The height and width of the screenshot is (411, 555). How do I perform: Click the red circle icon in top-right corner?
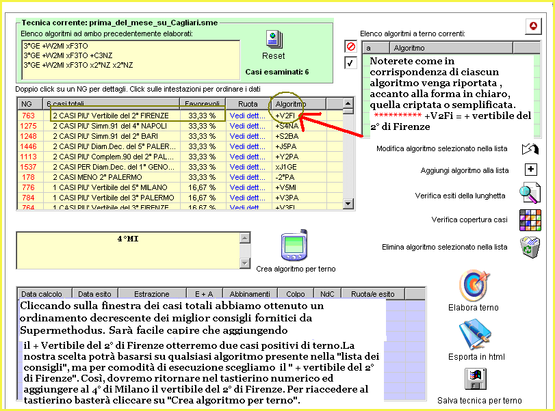click(533, 26)
